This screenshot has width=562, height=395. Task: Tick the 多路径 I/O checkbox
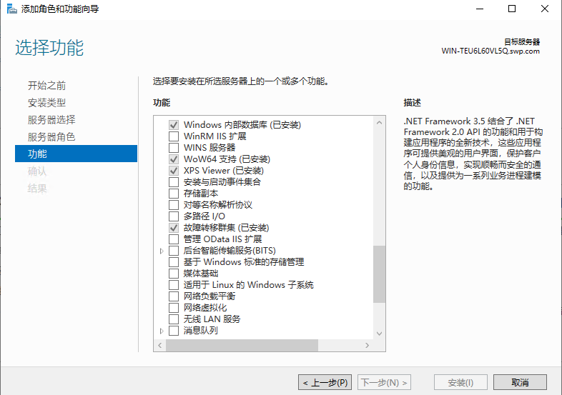pos(174,216)
